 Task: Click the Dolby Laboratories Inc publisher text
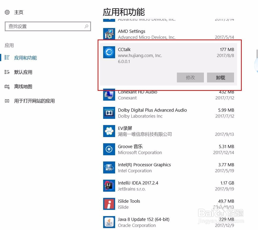pyautogui.click(x=140, y=116)
